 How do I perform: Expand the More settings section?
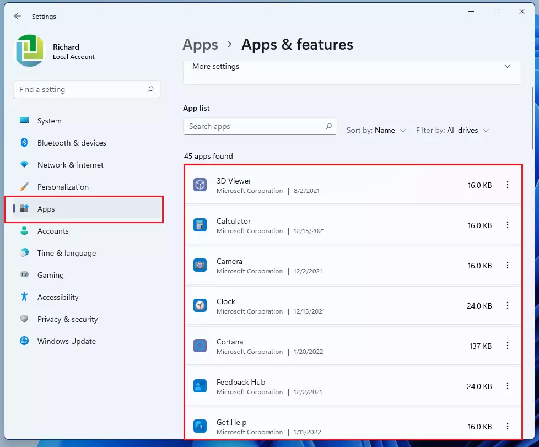(x=352, y=72)
